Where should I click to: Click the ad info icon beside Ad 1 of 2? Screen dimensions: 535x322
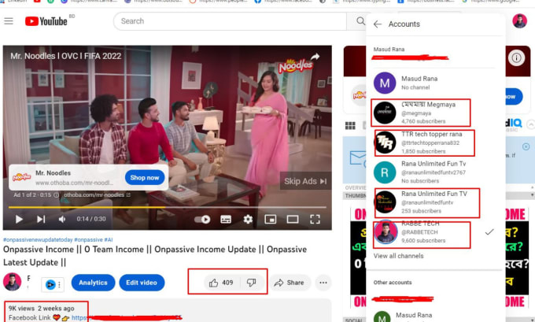[x=57, y=195]
